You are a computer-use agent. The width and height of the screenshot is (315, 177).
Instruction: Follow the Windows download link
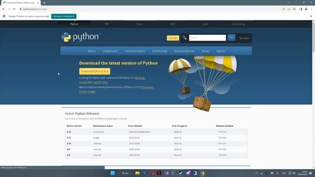(140, 78)
